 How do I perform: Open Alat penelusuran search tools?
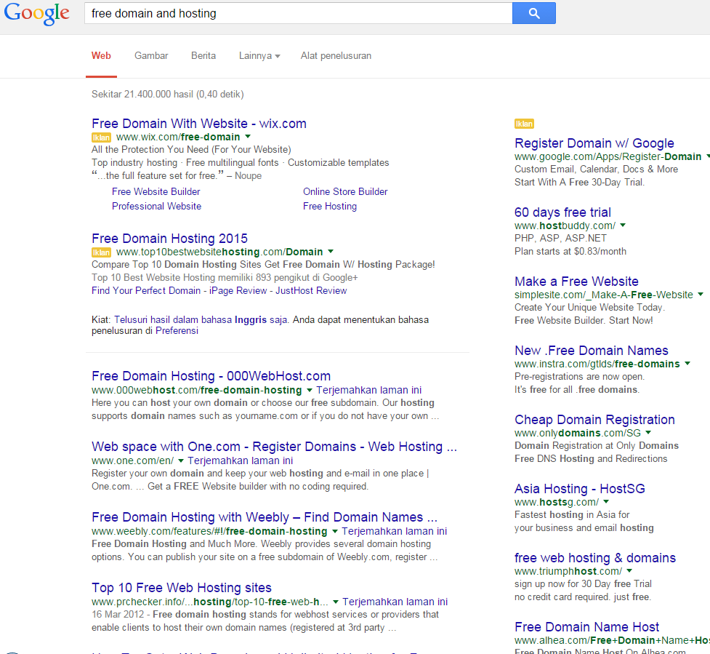tap(336, 56)
